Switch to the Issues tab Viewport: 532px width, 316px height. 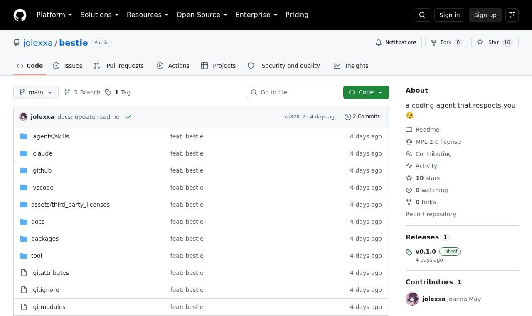tap(67, 66)
